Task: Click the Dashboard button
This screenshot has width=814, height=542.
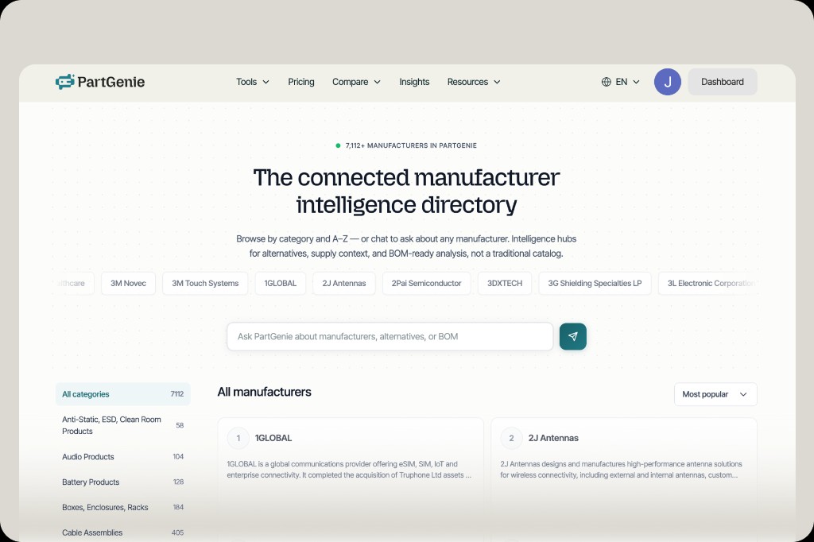Action: click(722, 82)
